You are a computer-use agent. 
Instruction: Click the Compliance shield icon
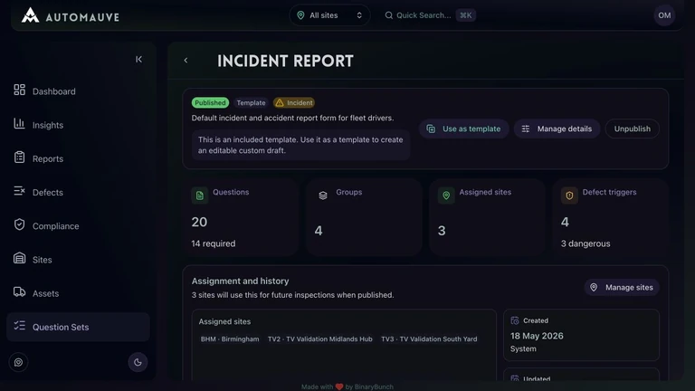19,224
